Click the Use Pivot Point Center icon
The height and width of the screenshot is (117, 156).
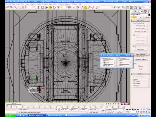coord(70,7)
